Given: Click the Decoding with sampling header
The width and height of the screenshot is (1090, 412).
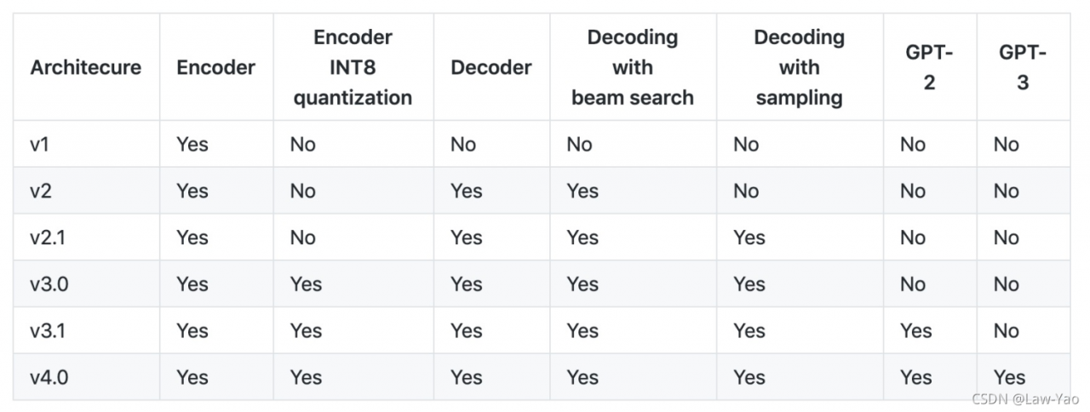Looking at the screenshot, I should 799,67.
